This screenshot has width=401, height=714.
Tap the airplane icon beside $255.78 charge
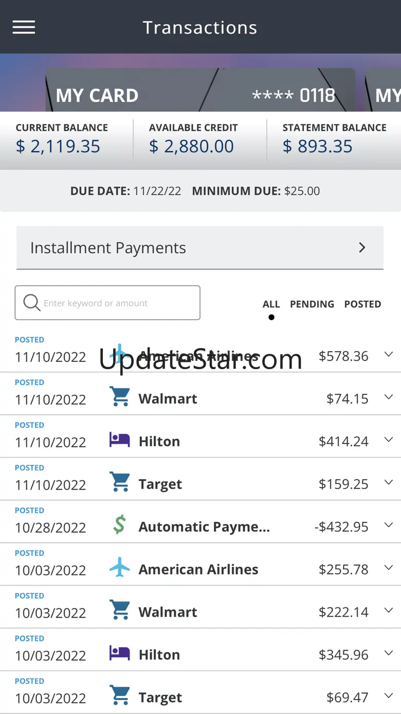point(120,568)
